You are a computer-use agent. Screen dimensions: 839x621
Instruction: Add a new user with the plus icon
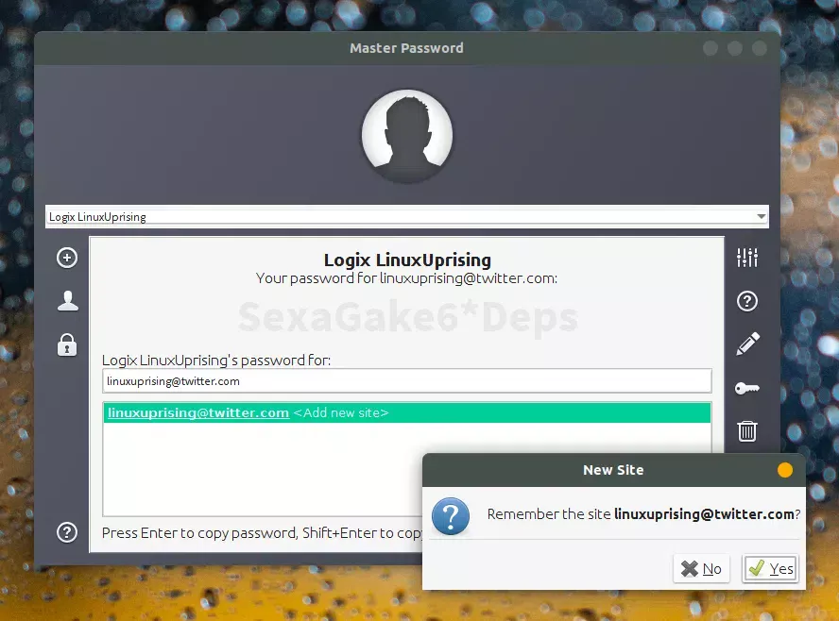pos(66,257)
